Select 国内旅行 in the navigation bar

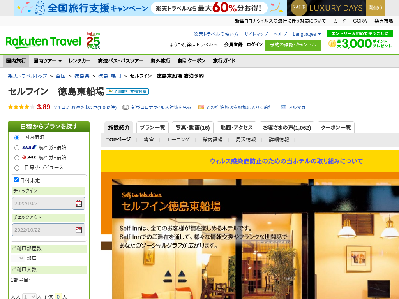[x=16, y=61]
